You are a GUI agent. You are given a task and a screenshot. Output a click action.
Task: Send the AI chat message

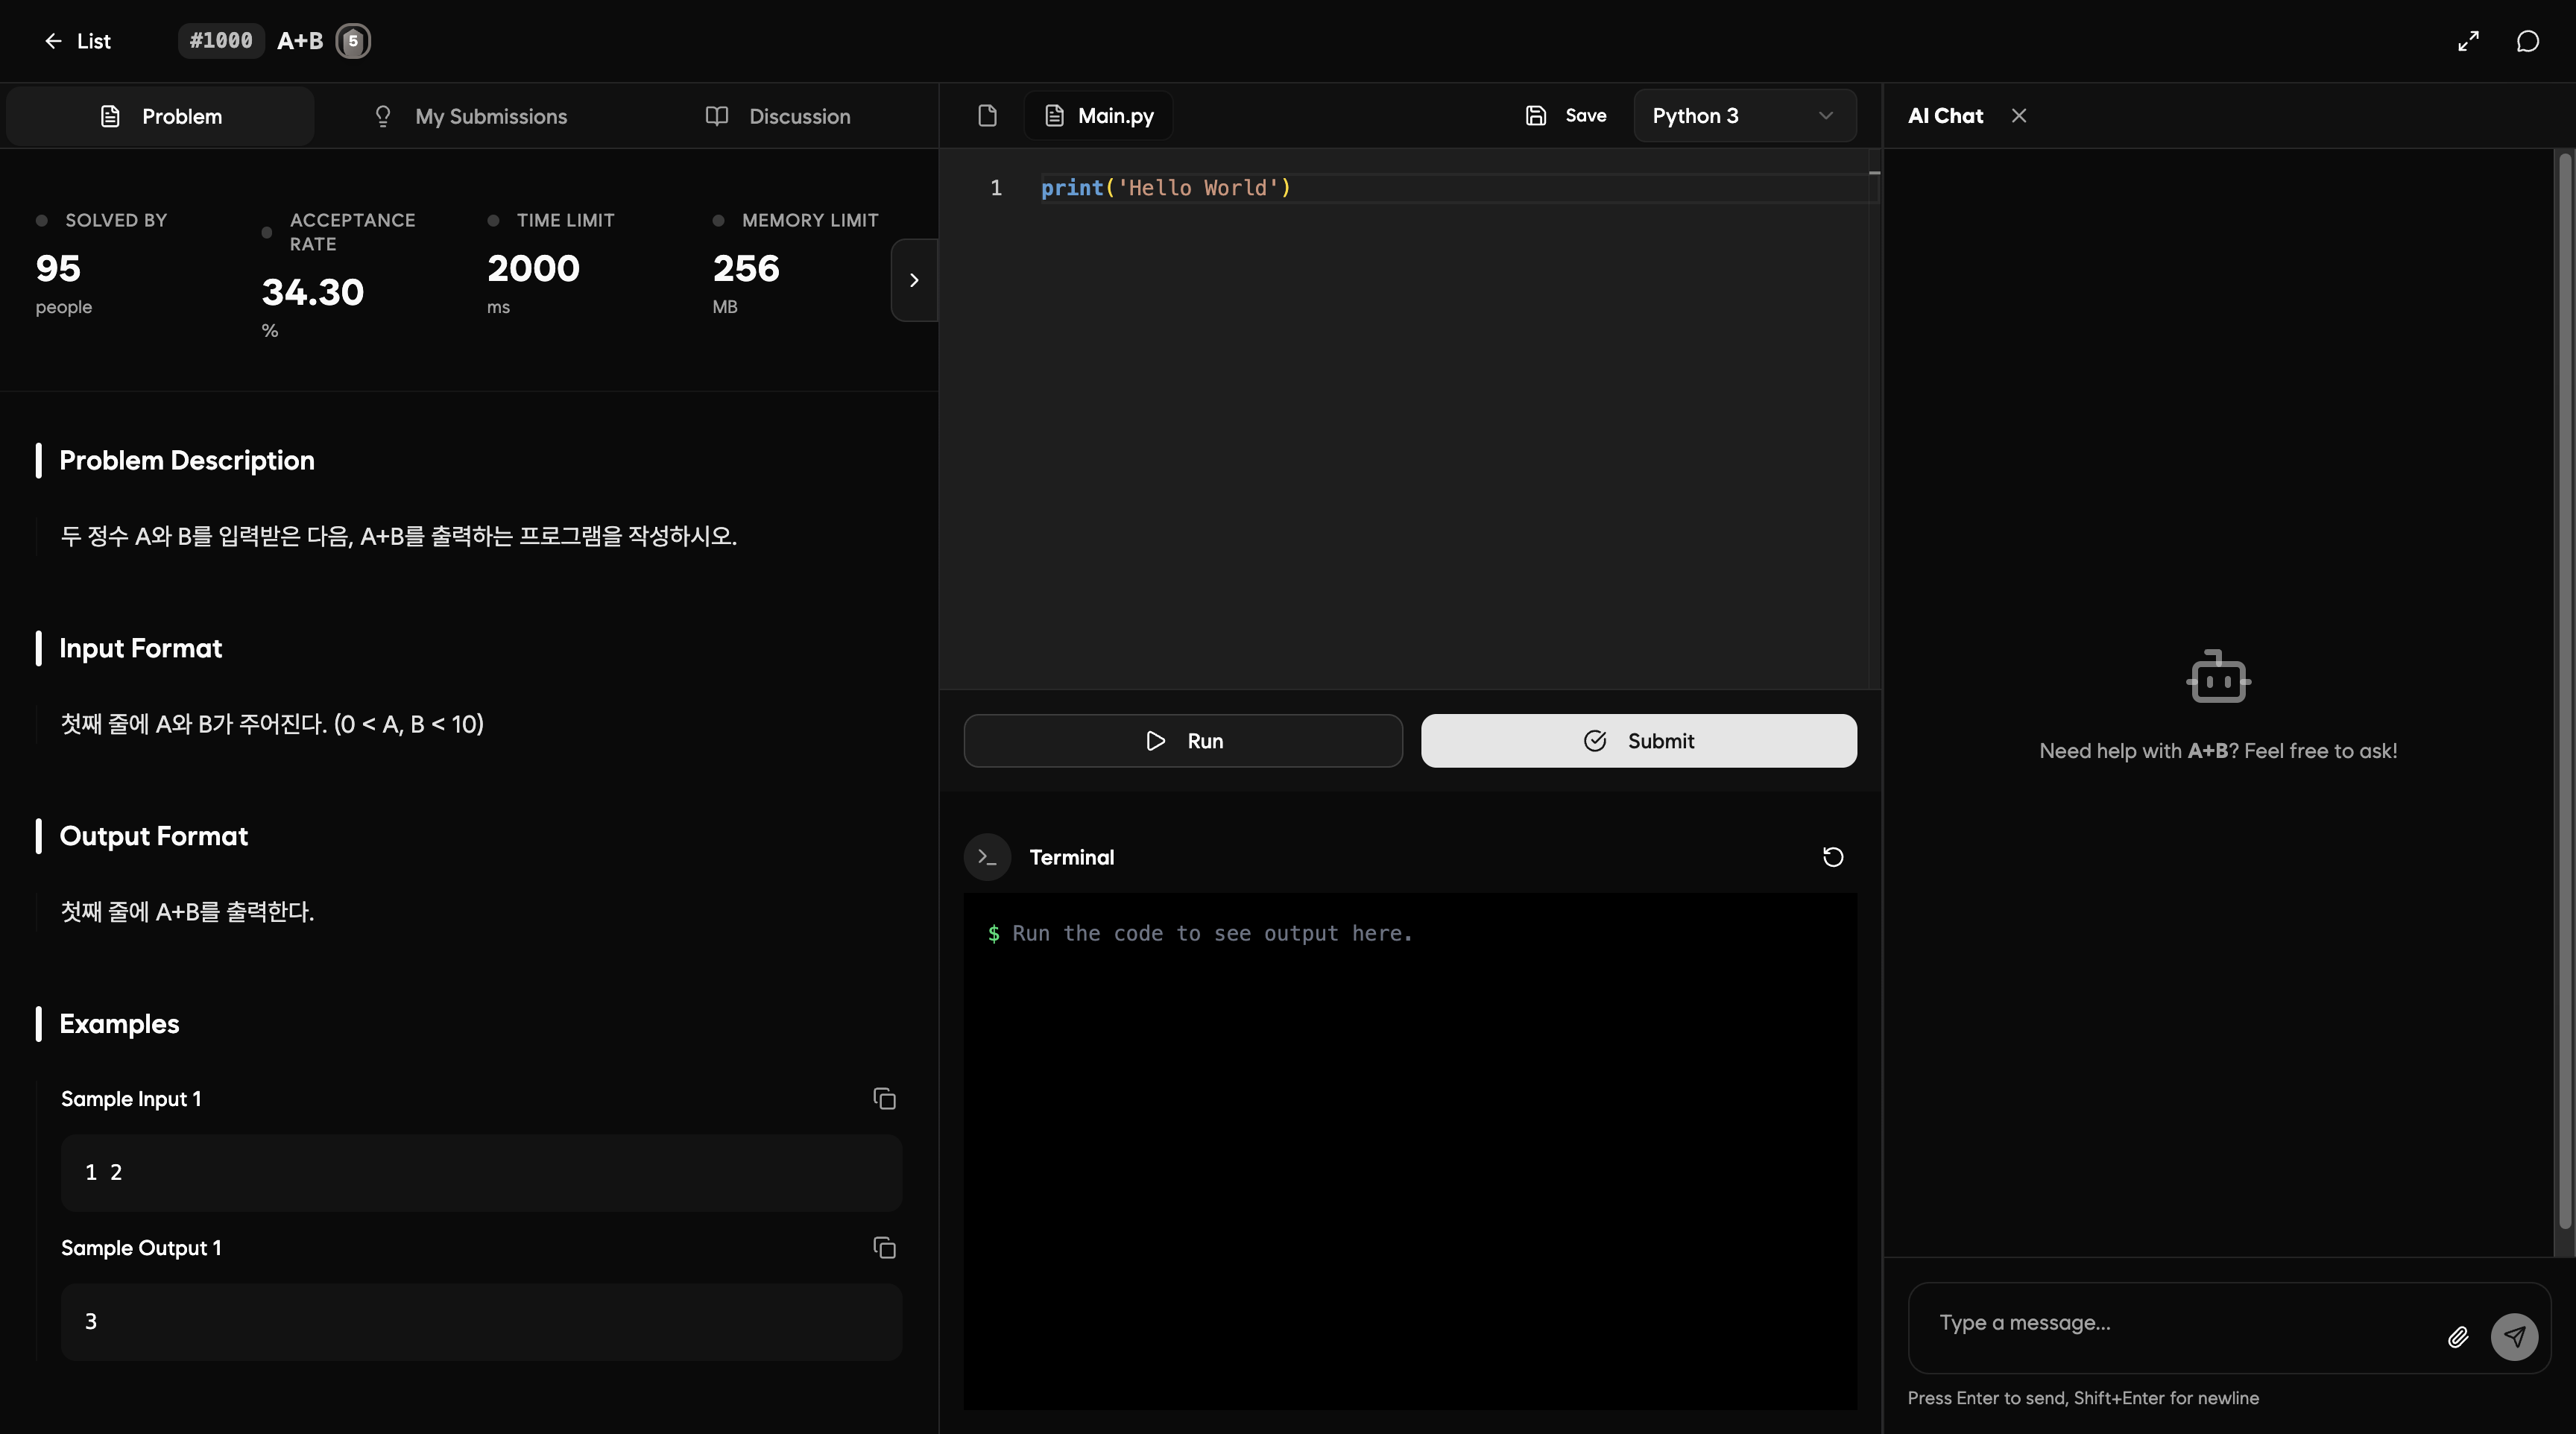(2514, 1337)
